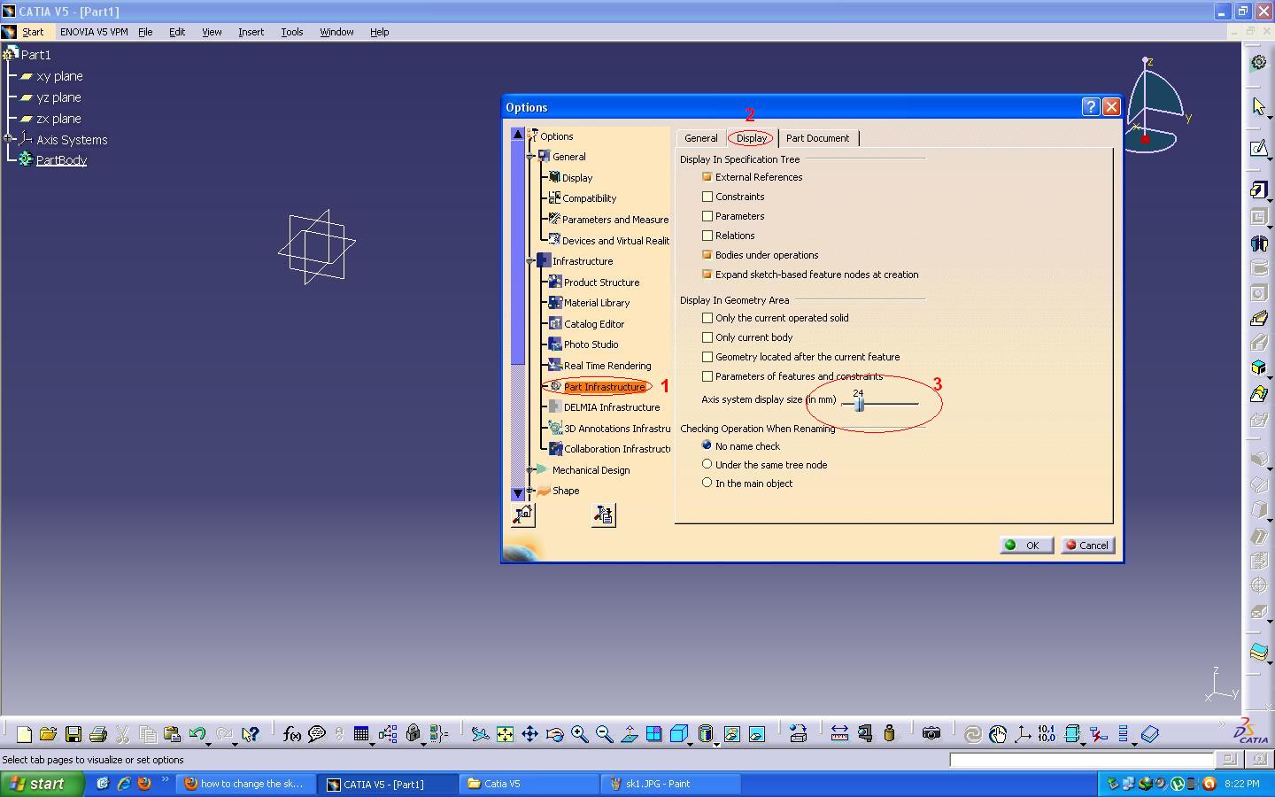
Task: Toggle Bodies under operations checkbox
Action: pyautogui.click(x=707, y=255)
